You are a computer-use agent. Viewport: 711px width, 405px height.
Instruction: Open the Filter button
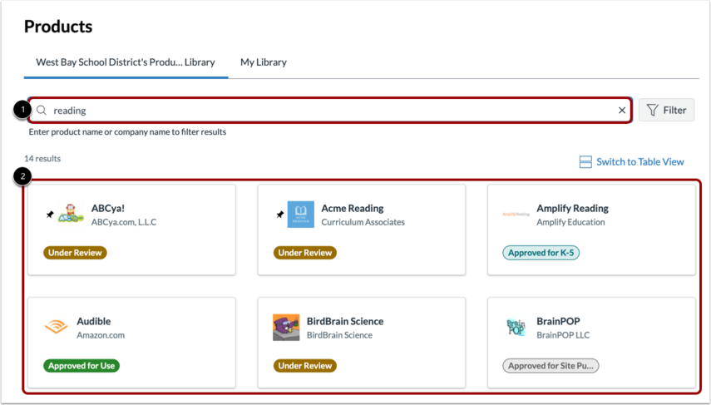pyautogui.click(x=666, y=111)
